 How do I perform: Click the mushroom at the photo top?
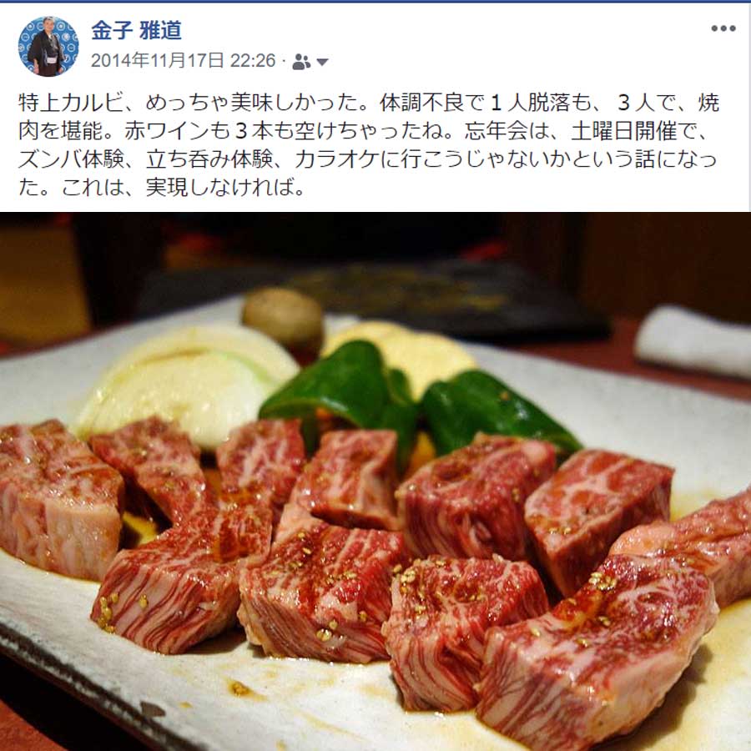click(x=283, y=317)
